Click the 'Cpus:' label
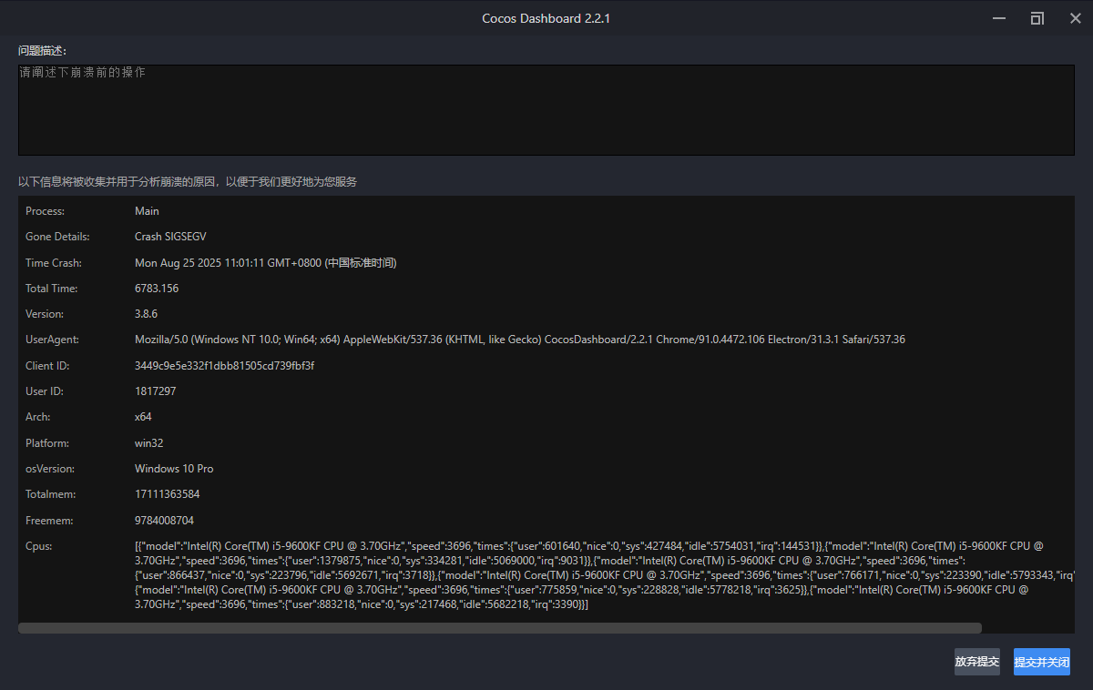1093x690 pixels. click(x=38, y=546)
